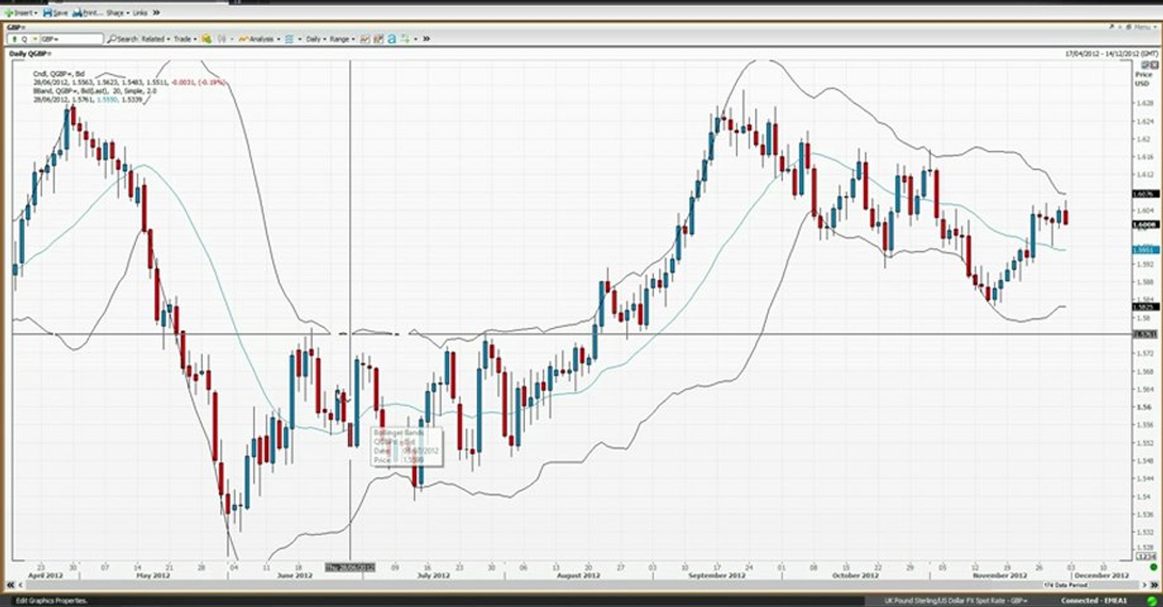The height and width of the screenshot is (607, 1163).
Task: Click the 'December 2012' axis label
Action: tap(1101, 576)
